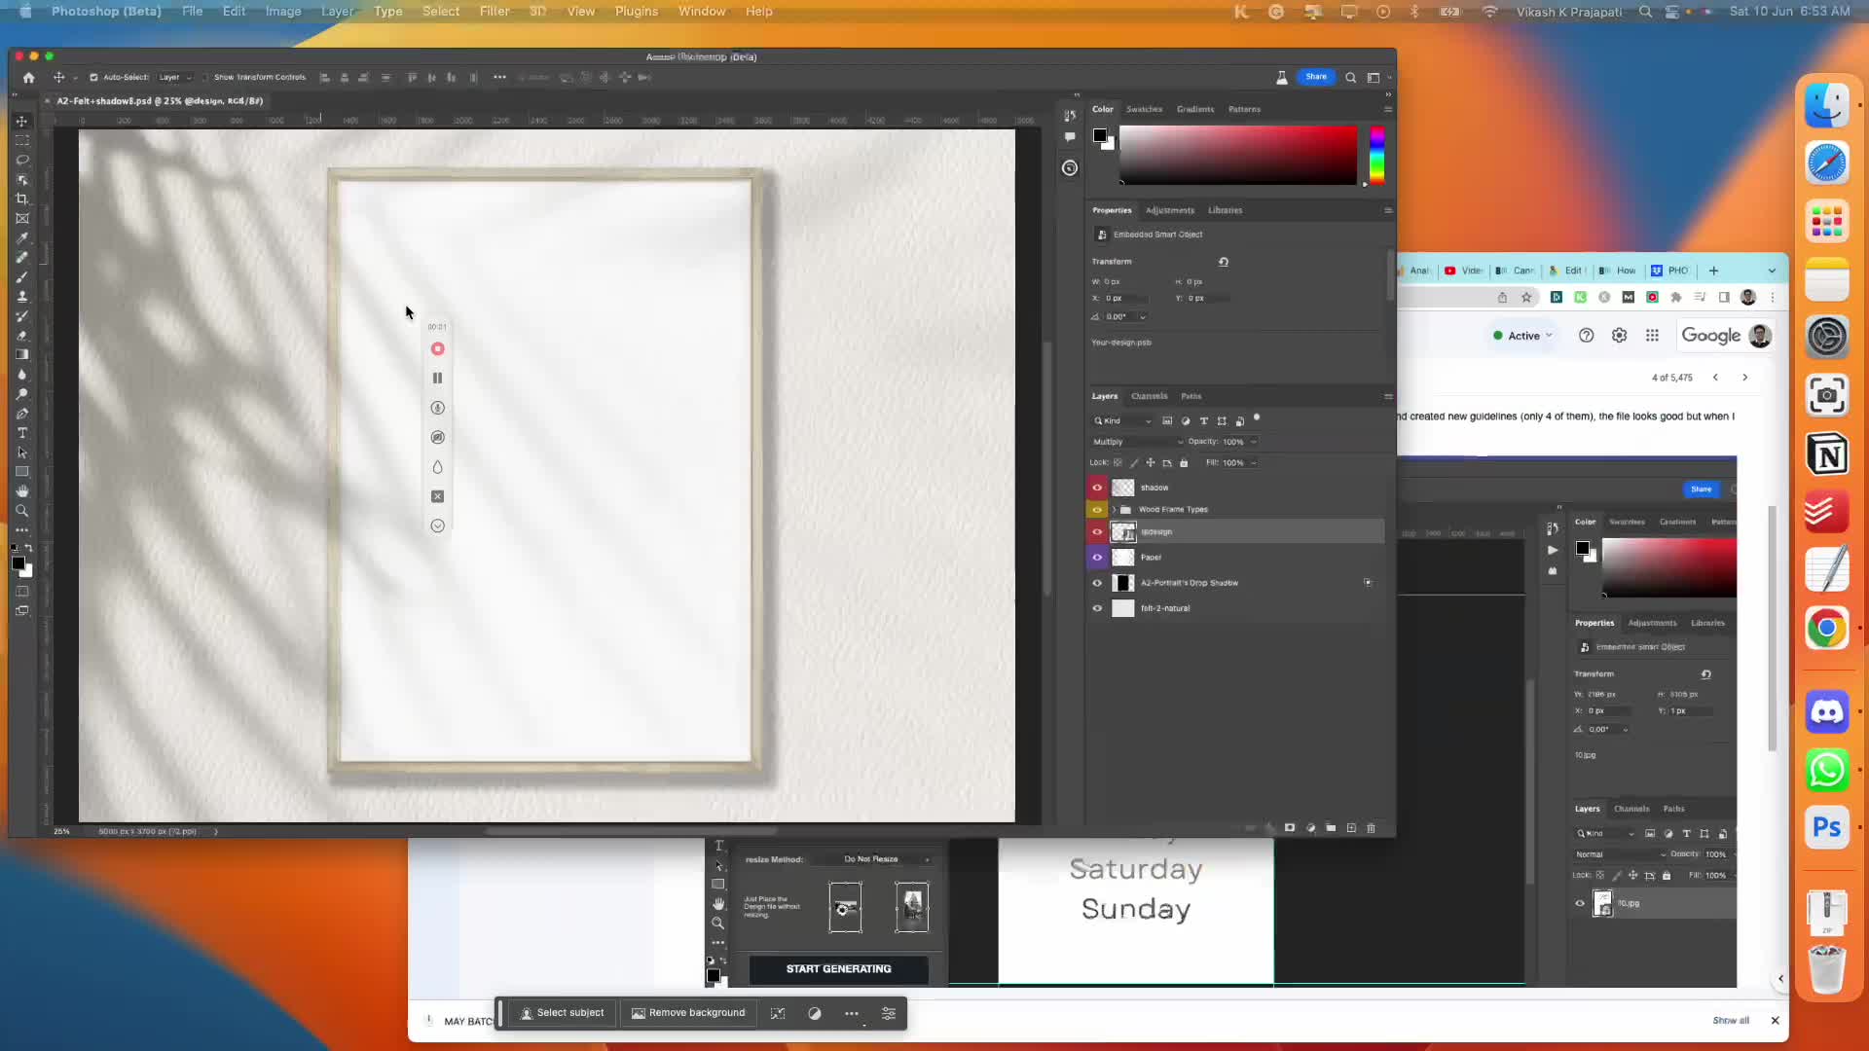Hide the shadow layer
Image resolution: width=1869 pixels, height=1051 pixels.
point(1097,488)
